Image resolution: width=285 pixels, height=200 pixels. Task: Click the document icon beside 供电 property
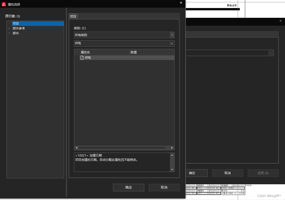(x=82, y=58)
